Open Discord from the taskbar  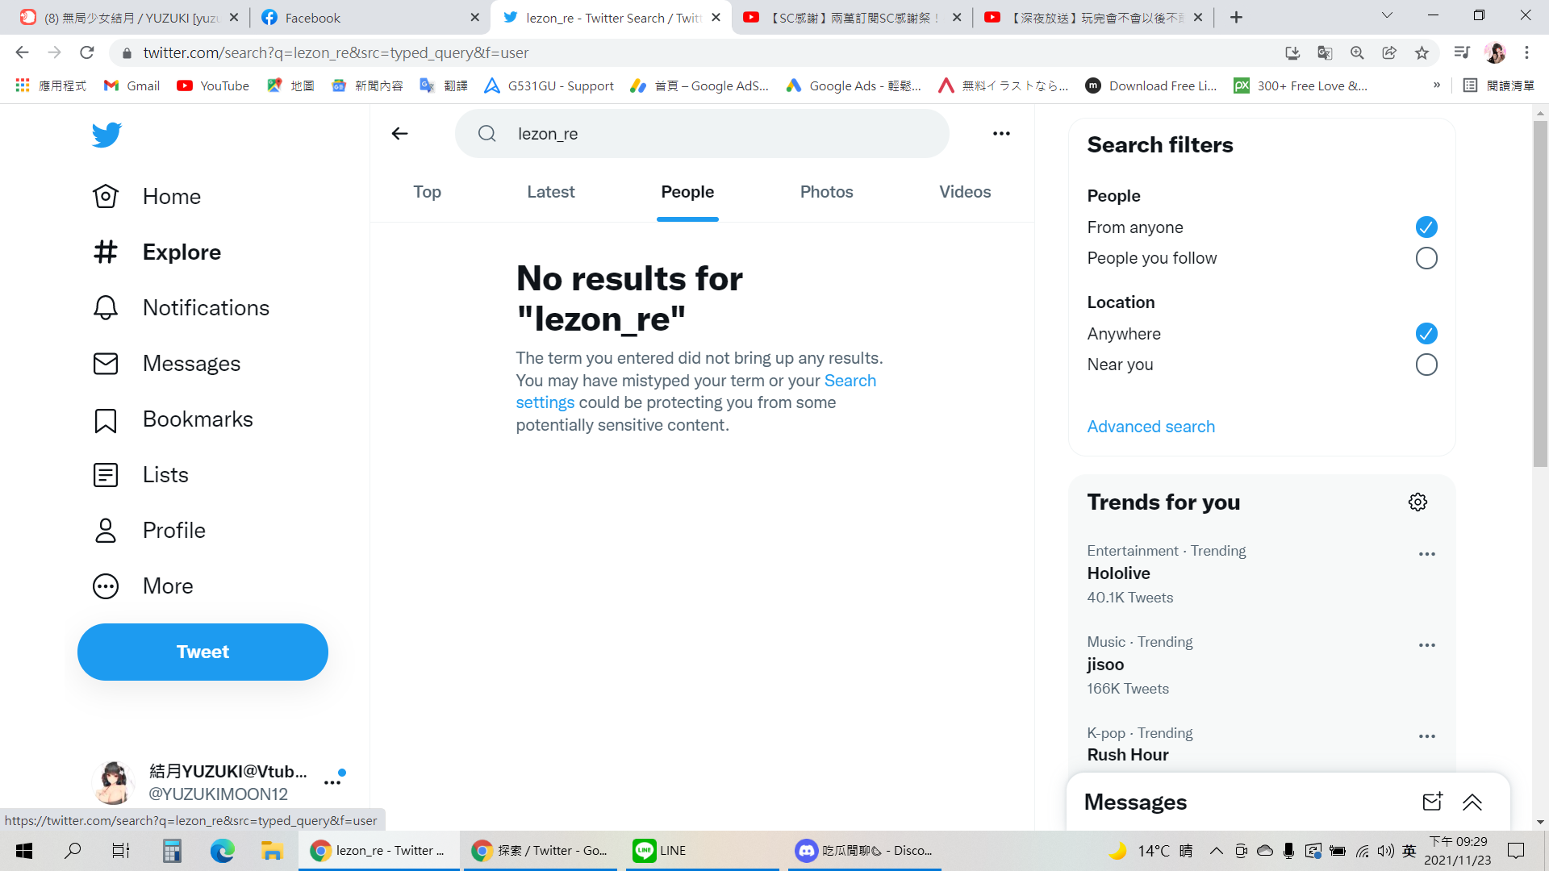tap(864, 851)
